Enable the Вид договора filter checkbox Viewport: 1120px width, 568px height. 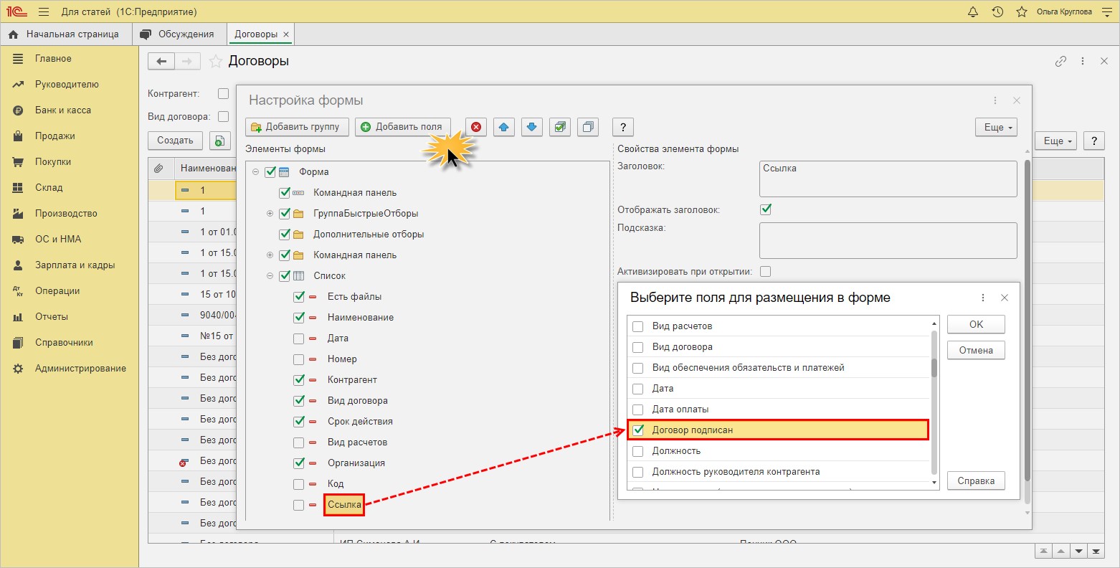click(x=223, y=117)
